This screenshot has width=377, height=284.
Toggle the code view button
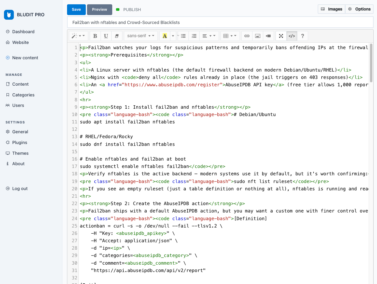292,36
